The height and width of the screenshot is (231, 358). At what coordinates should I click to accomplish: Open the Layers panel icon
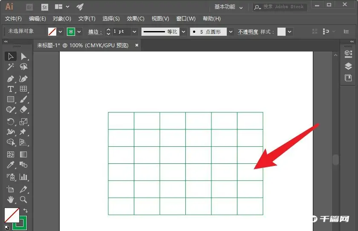(348, 66)
